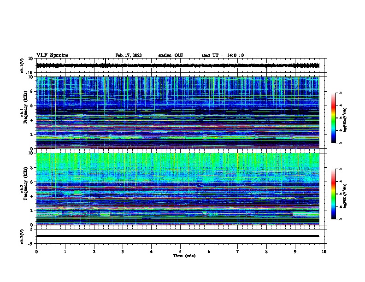Click time axis tick label '3'
Screen dimensions: 365x282
(x=123, y=252)
